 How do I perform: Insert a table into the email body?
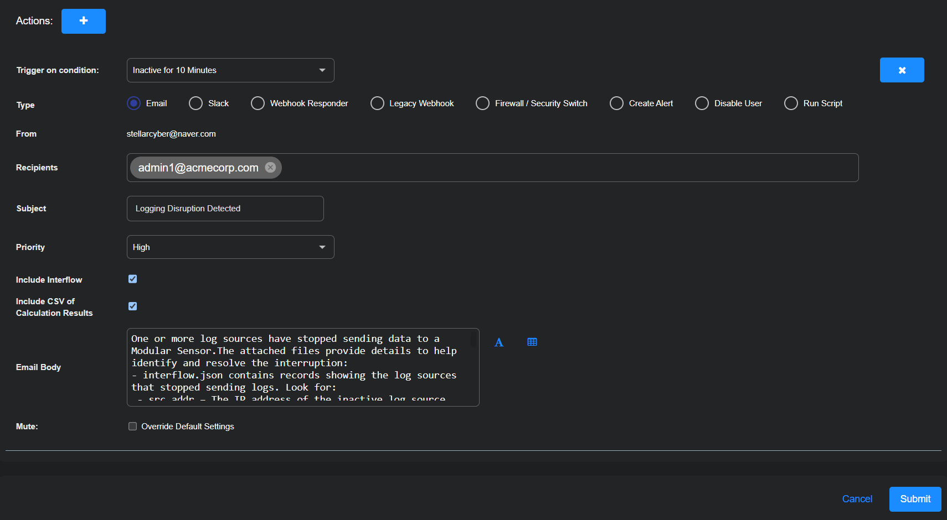click(532, 342)
